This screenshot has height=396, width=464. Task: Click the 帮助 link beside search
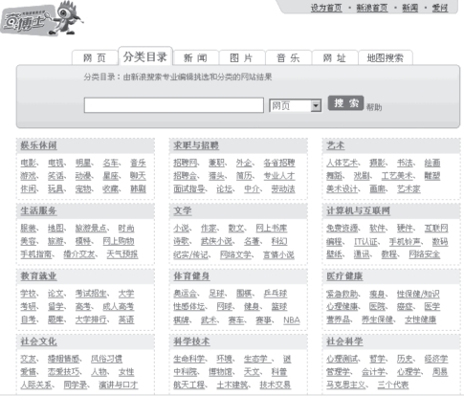(x=374, y=107)
